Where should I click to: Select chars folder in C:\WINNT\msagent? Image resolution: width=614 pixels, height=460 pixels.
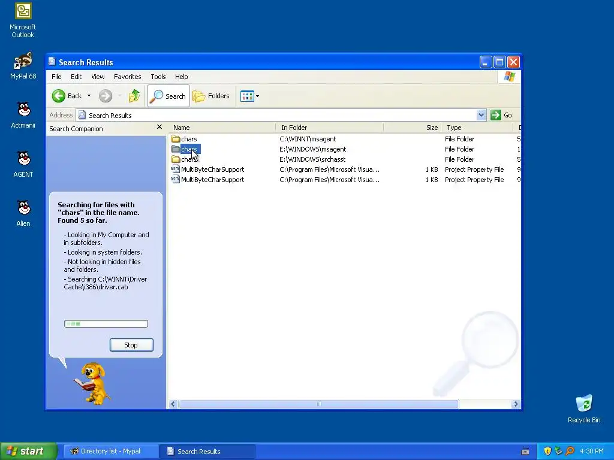pos(184,139)
